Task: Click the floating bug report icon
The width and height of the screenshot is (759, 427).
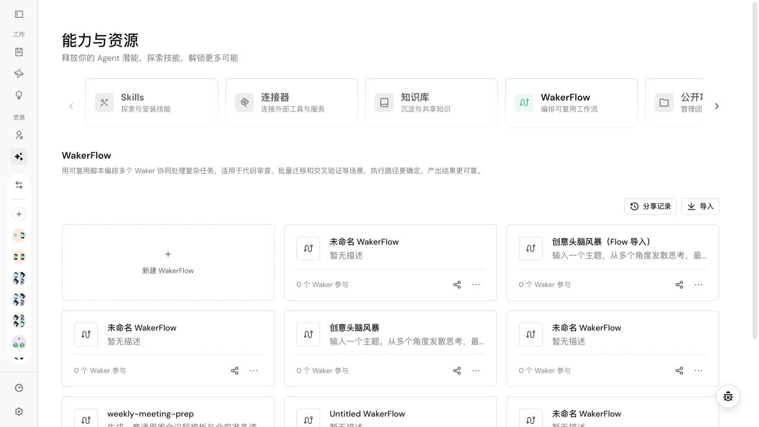Action: pyautogui.click(x=728, y=396)
